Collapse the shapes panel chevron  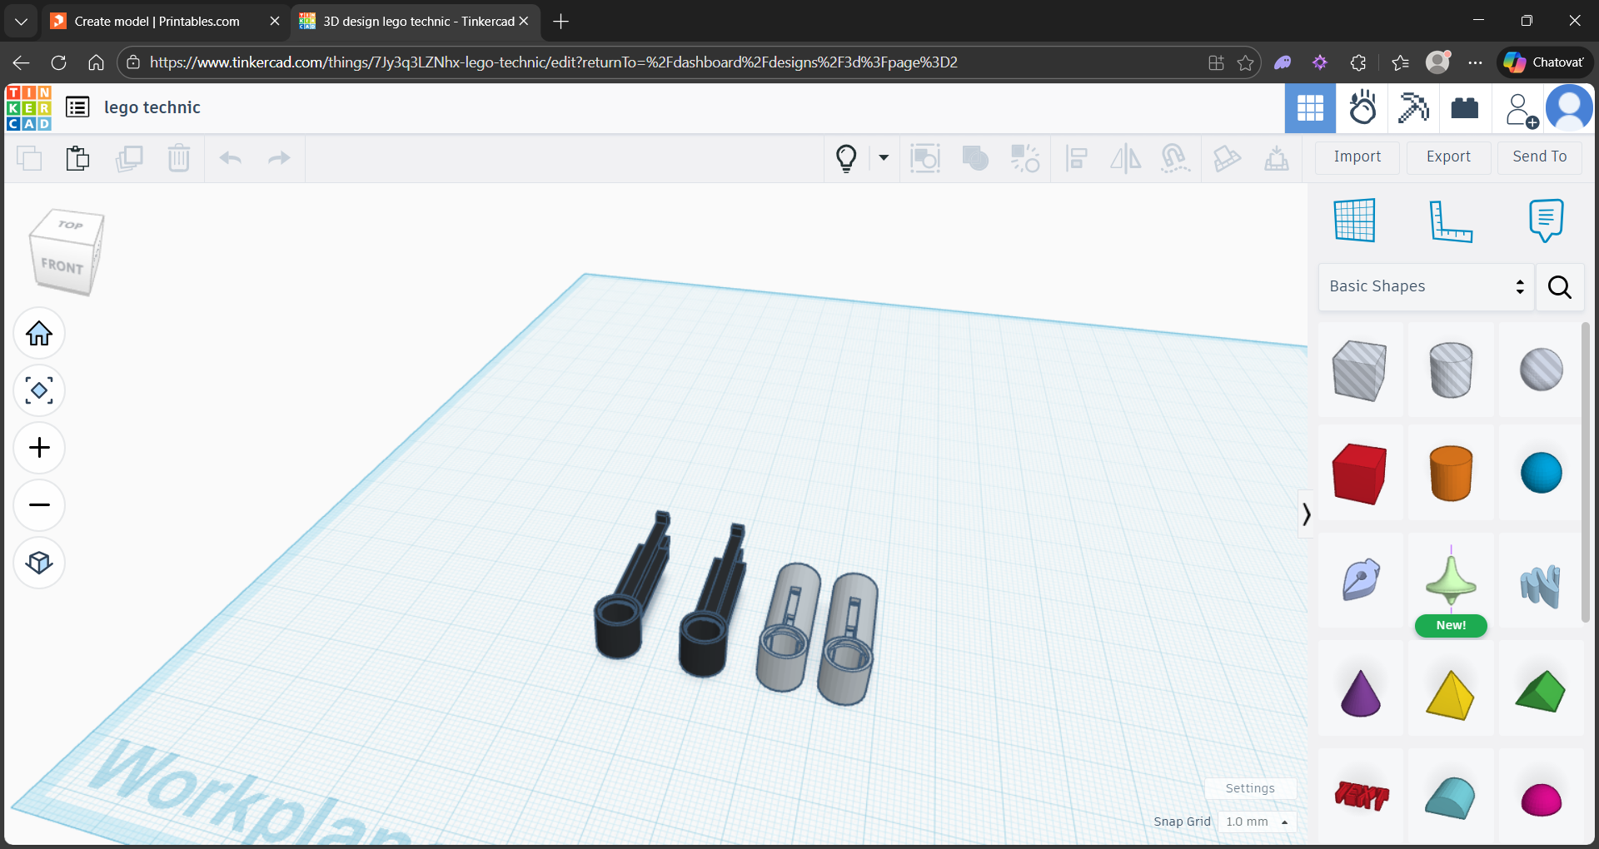coord(1306,514)
